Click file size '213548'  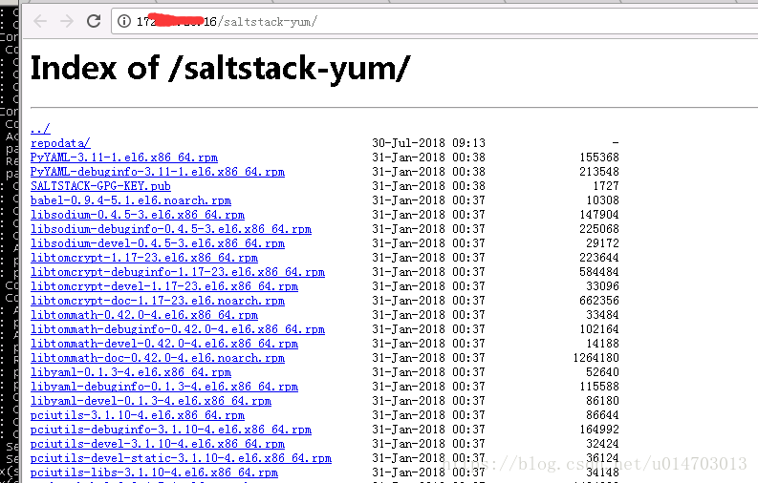coord(599,172)
